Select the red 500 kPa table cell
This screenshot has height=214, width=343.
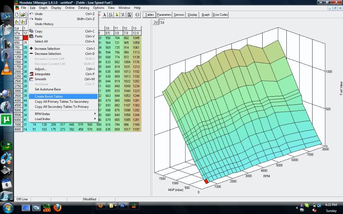pyautogui.click(x=25, y=38)
